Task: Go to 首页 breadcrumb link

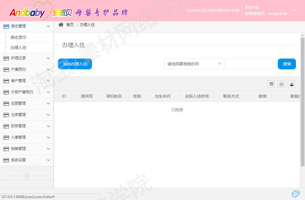Action: (x=70, y=25)
